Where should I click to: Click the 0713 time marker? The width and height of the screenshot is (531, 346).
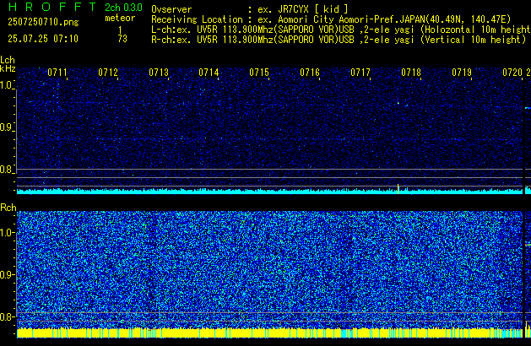[x=159, y=73]
